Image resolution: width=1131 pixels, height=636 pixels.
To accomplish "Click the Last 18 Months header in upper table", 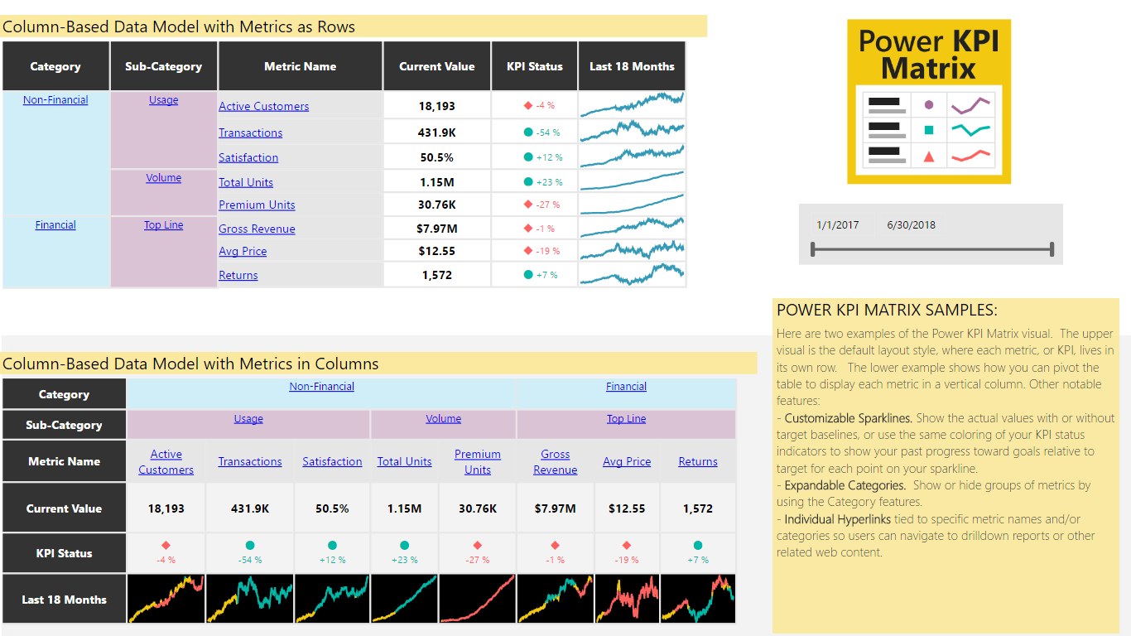I will [632, 66].
